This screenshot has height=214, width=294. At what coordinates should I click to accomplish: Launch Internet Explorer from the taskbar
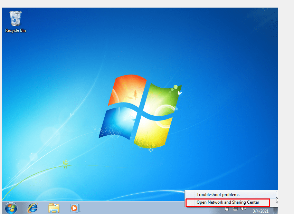(x=33, y=208)
